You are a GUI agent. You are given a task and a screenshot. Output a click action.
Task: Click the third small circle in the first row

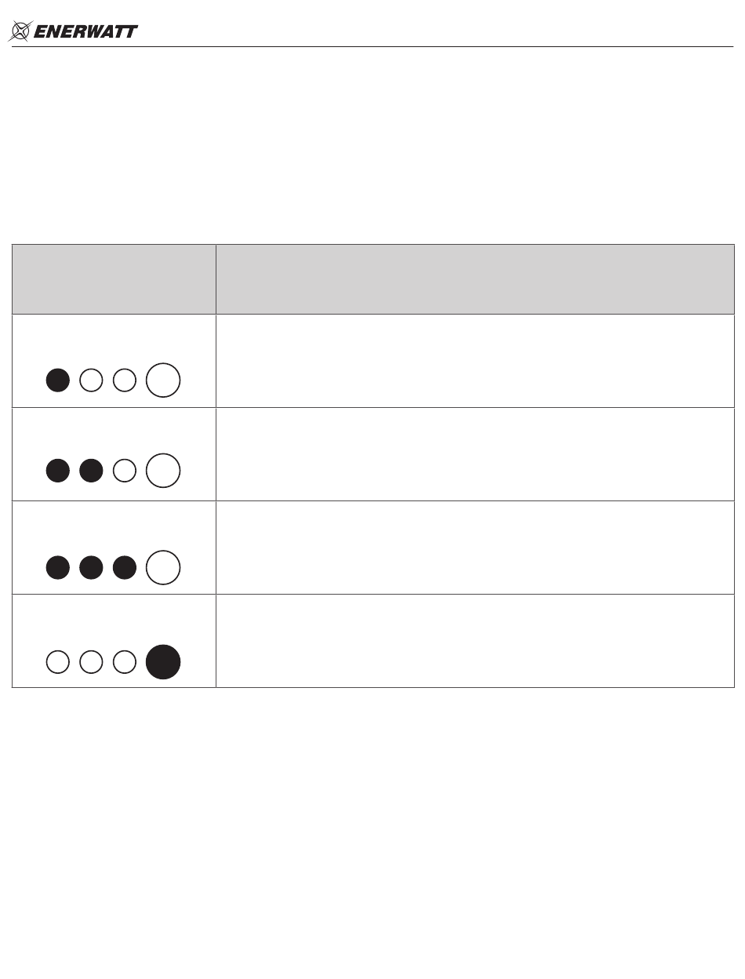click(125, 380)
